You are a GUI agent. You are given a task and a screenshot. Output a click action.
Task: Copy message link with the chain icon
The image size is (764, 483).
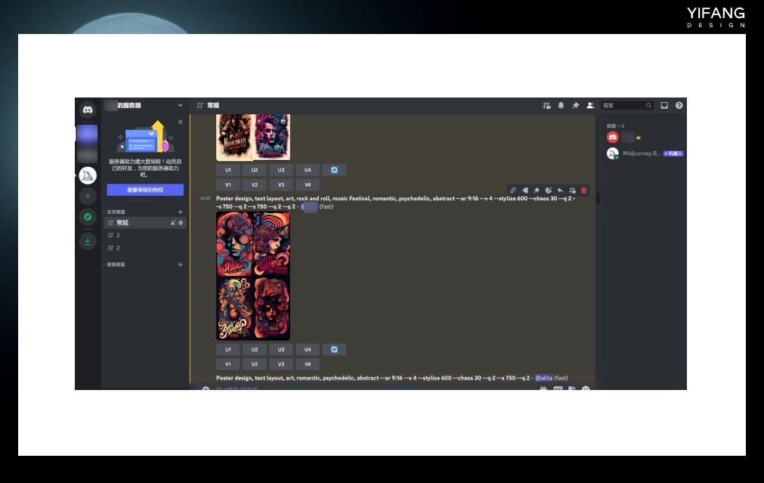(x=512, y=190)
